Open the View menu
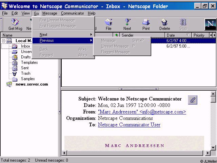This screenshot has height=163, width=217. pyautogui.click(x=26, y=13)
